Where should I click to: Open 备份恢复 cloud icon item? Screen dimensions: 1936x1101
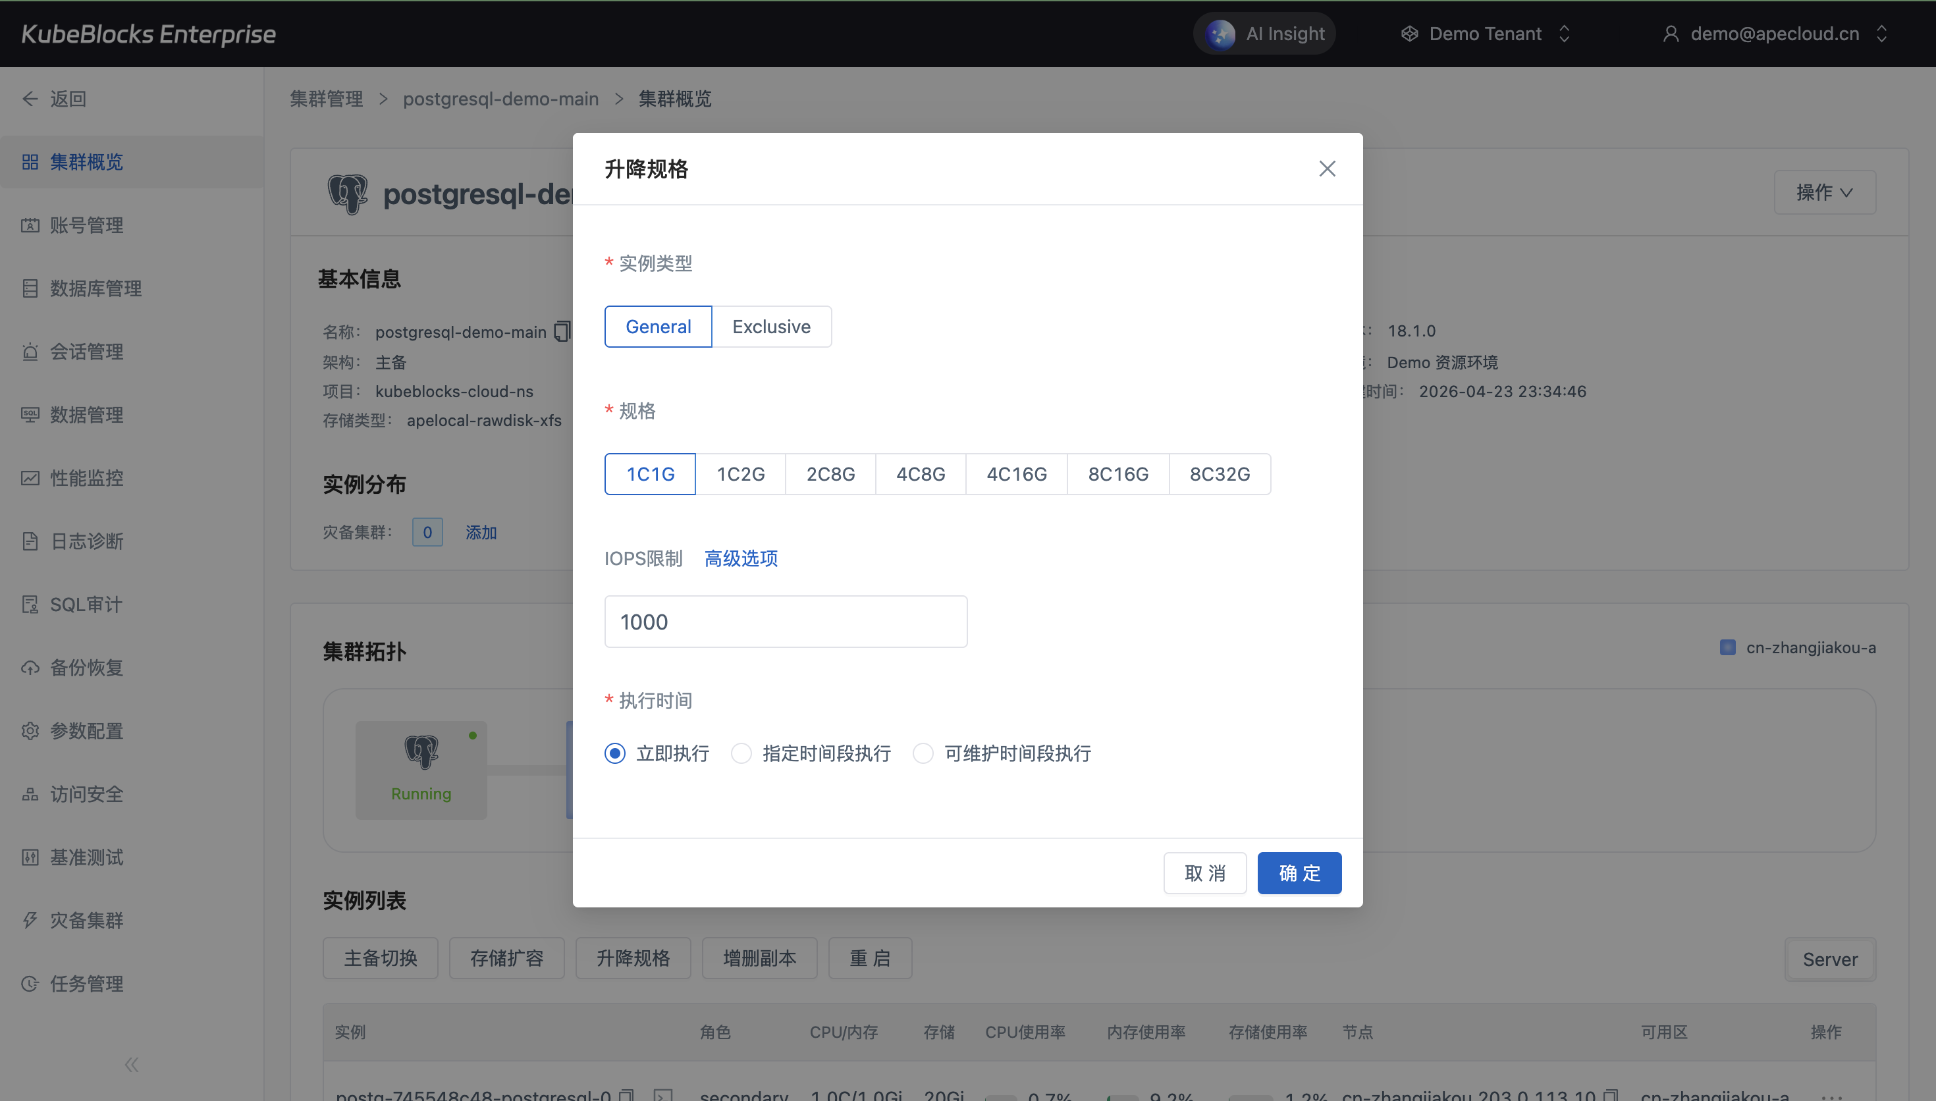point(30,668)
